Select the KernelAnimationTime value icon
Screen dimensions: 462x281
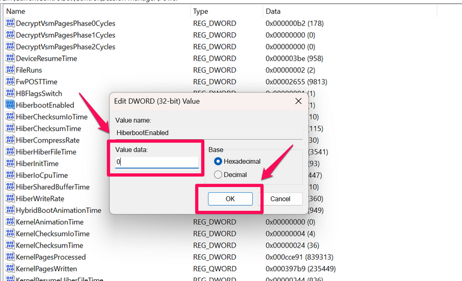click(x=10, y=222)
